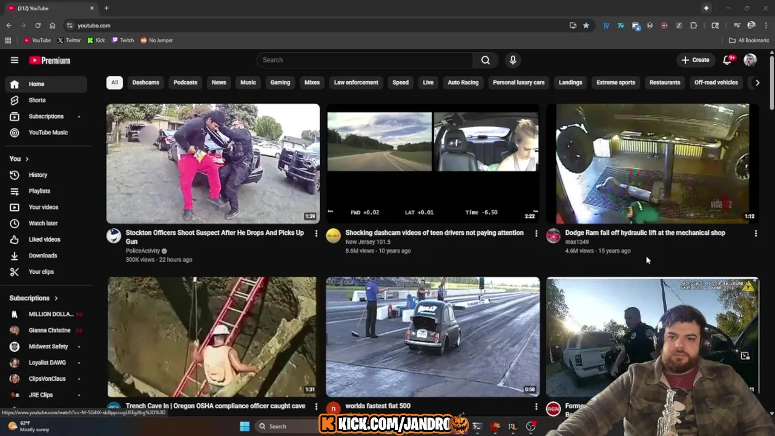Open All Bookmarks folder
The height and width of the screenshot is (436, 775).
749,40
